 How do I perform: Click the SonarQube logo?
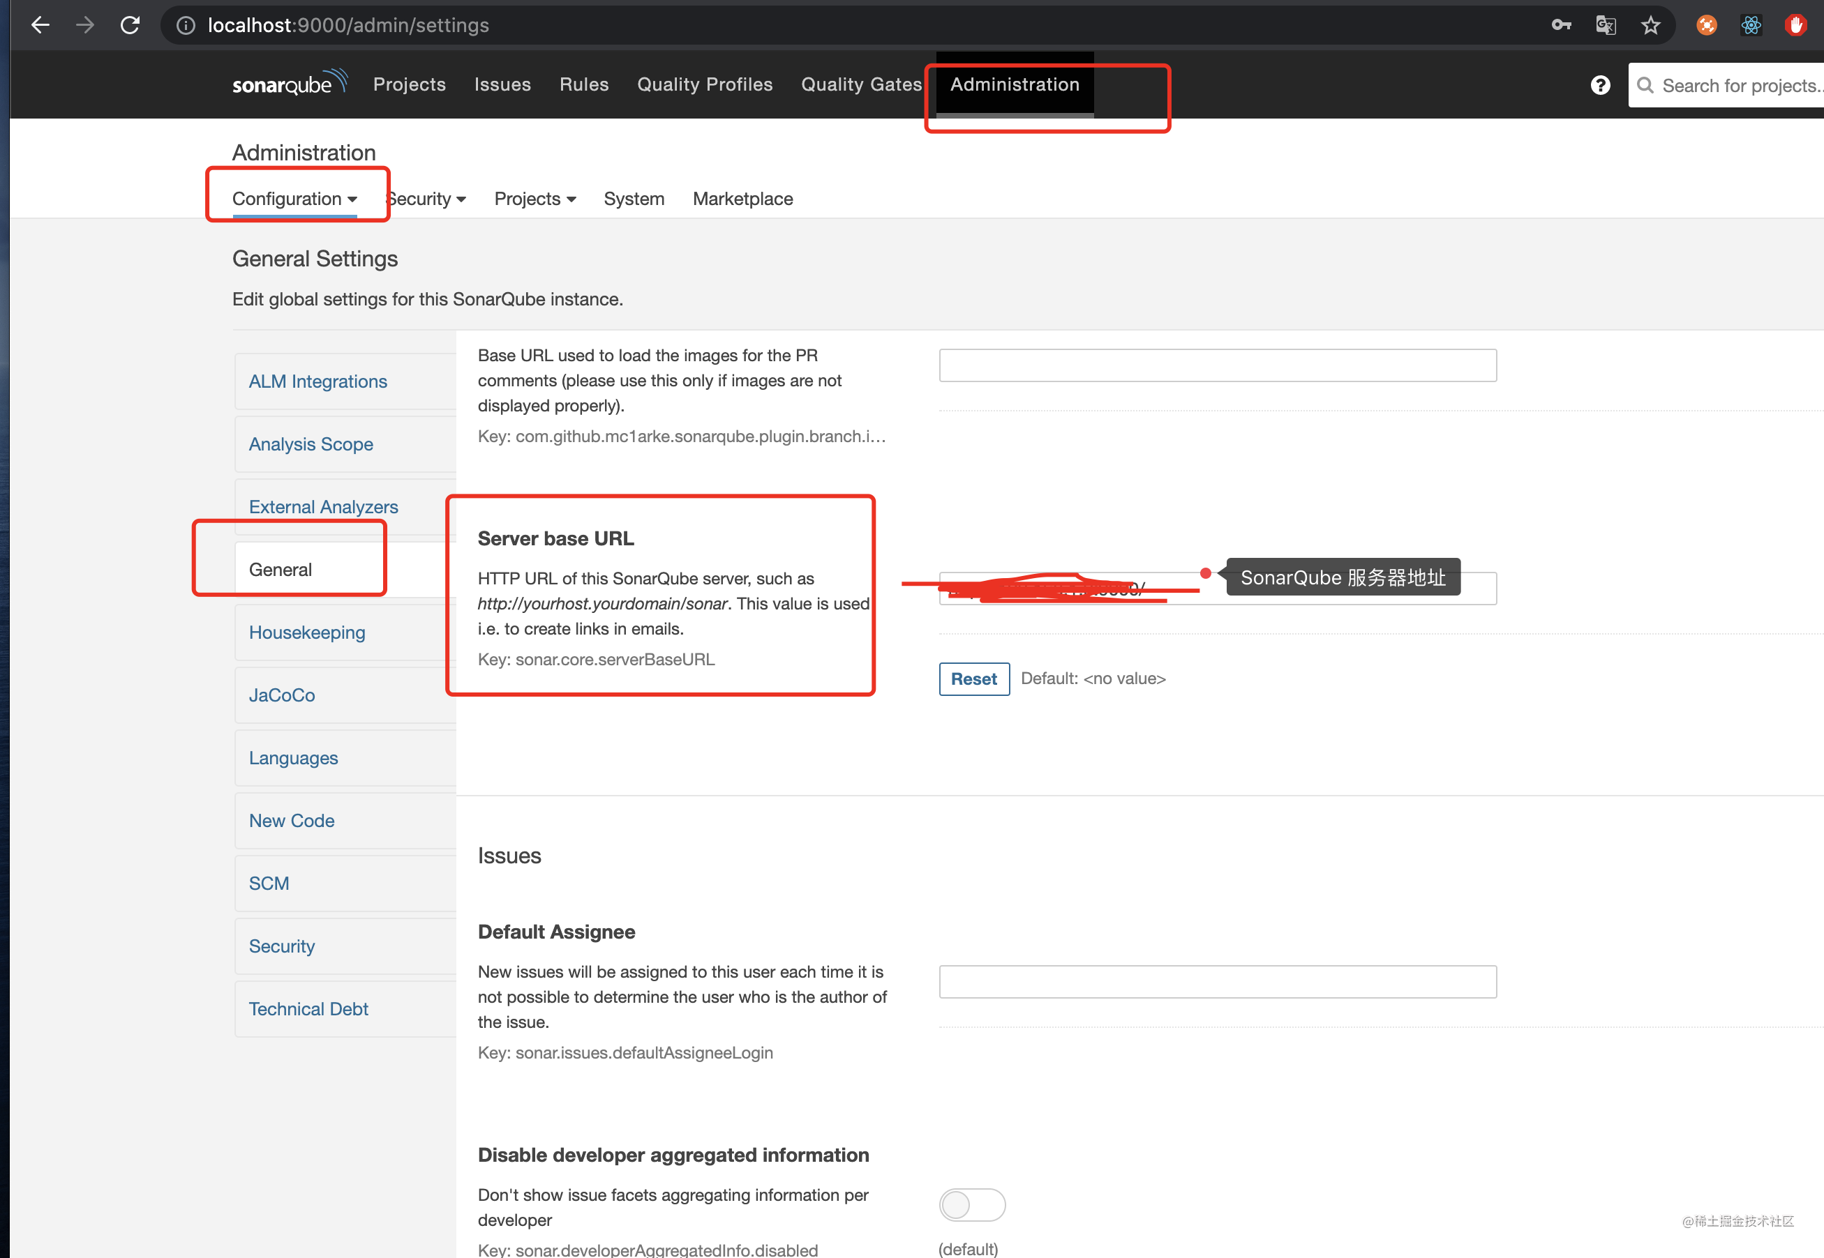click(x=289, y=84)
